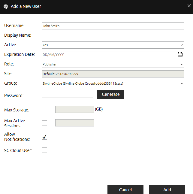Click the Password input box
193x194 pixels.
pyautogui.click(x=68, y=94)
